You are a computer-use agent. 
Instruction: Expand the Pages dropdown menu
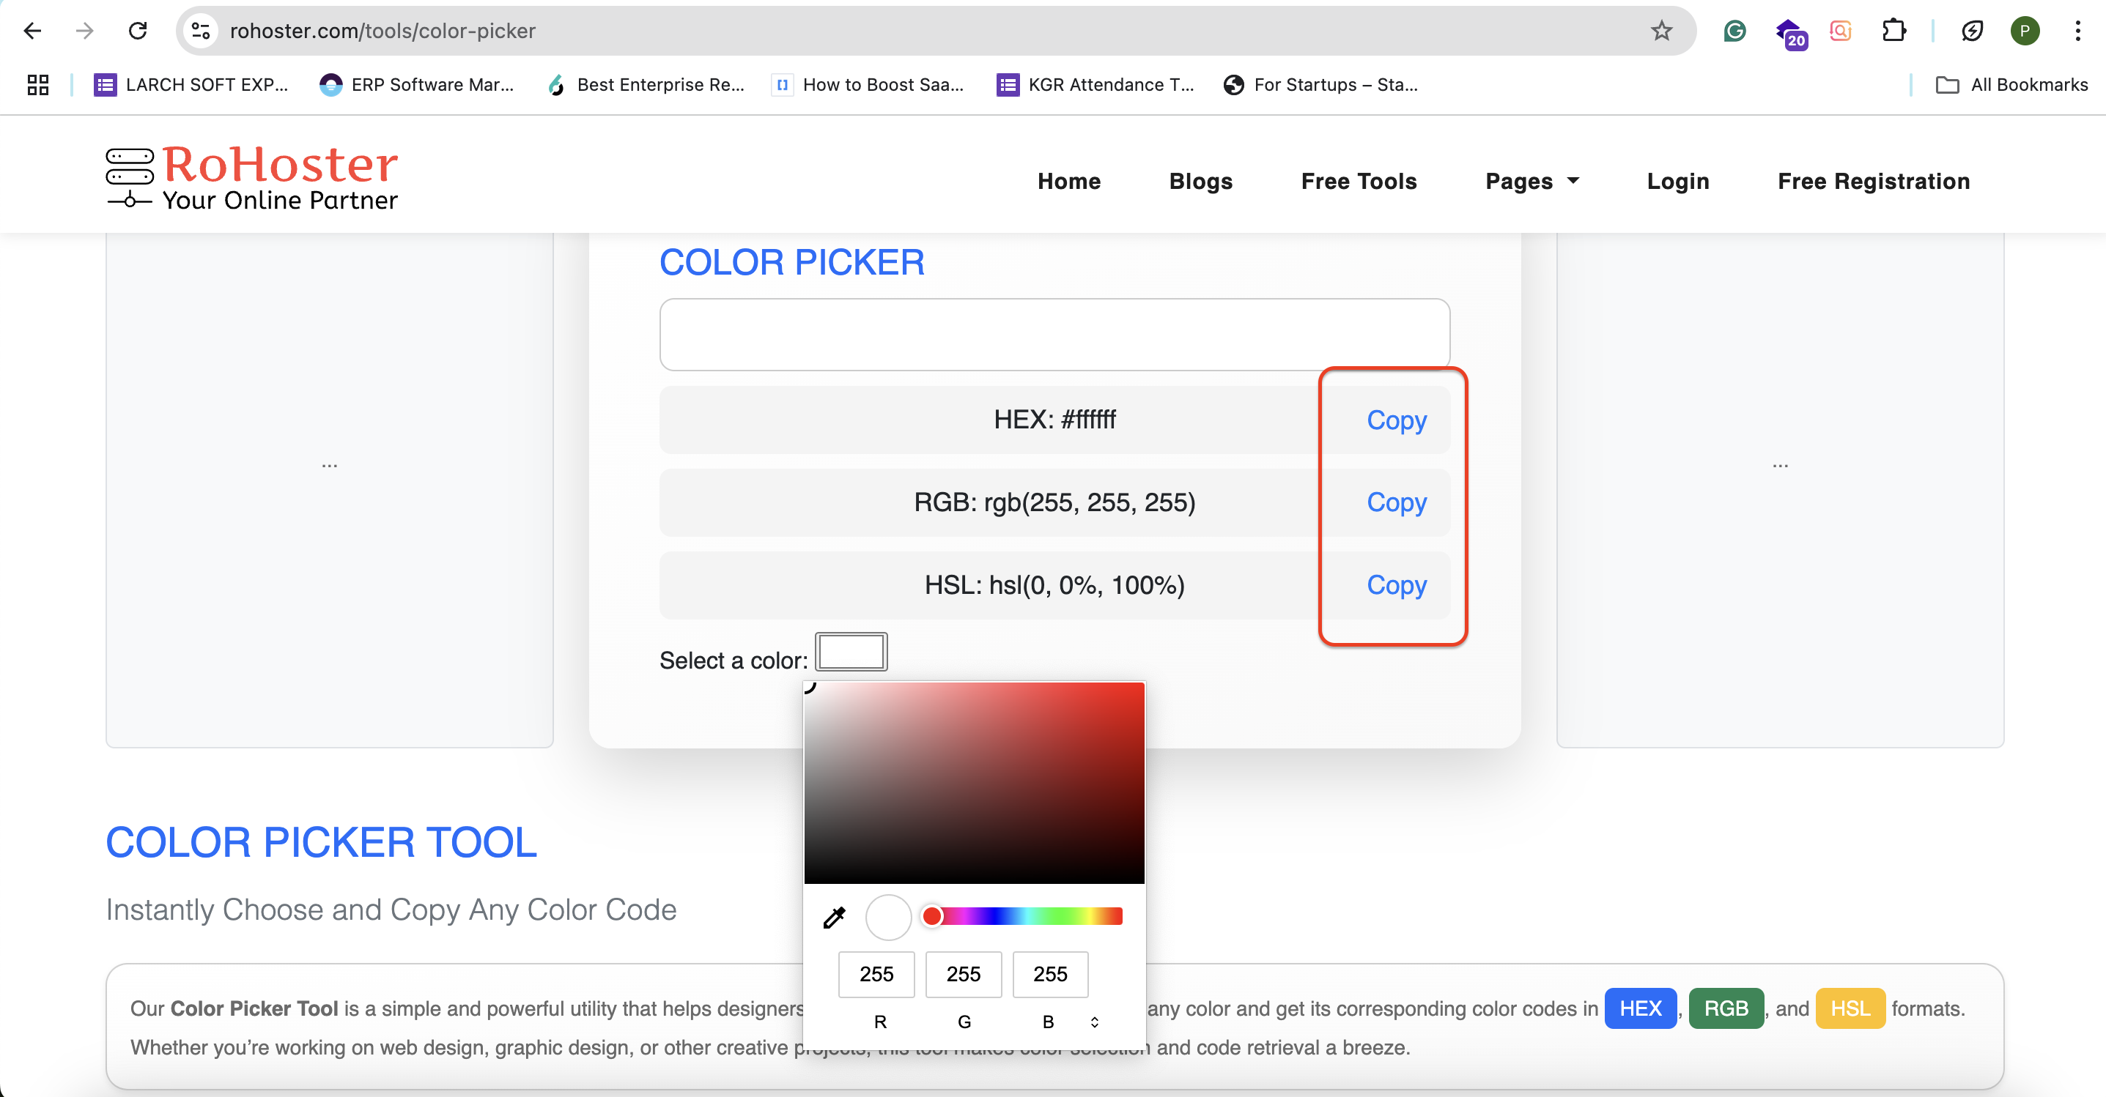[x=1532, y=182]
